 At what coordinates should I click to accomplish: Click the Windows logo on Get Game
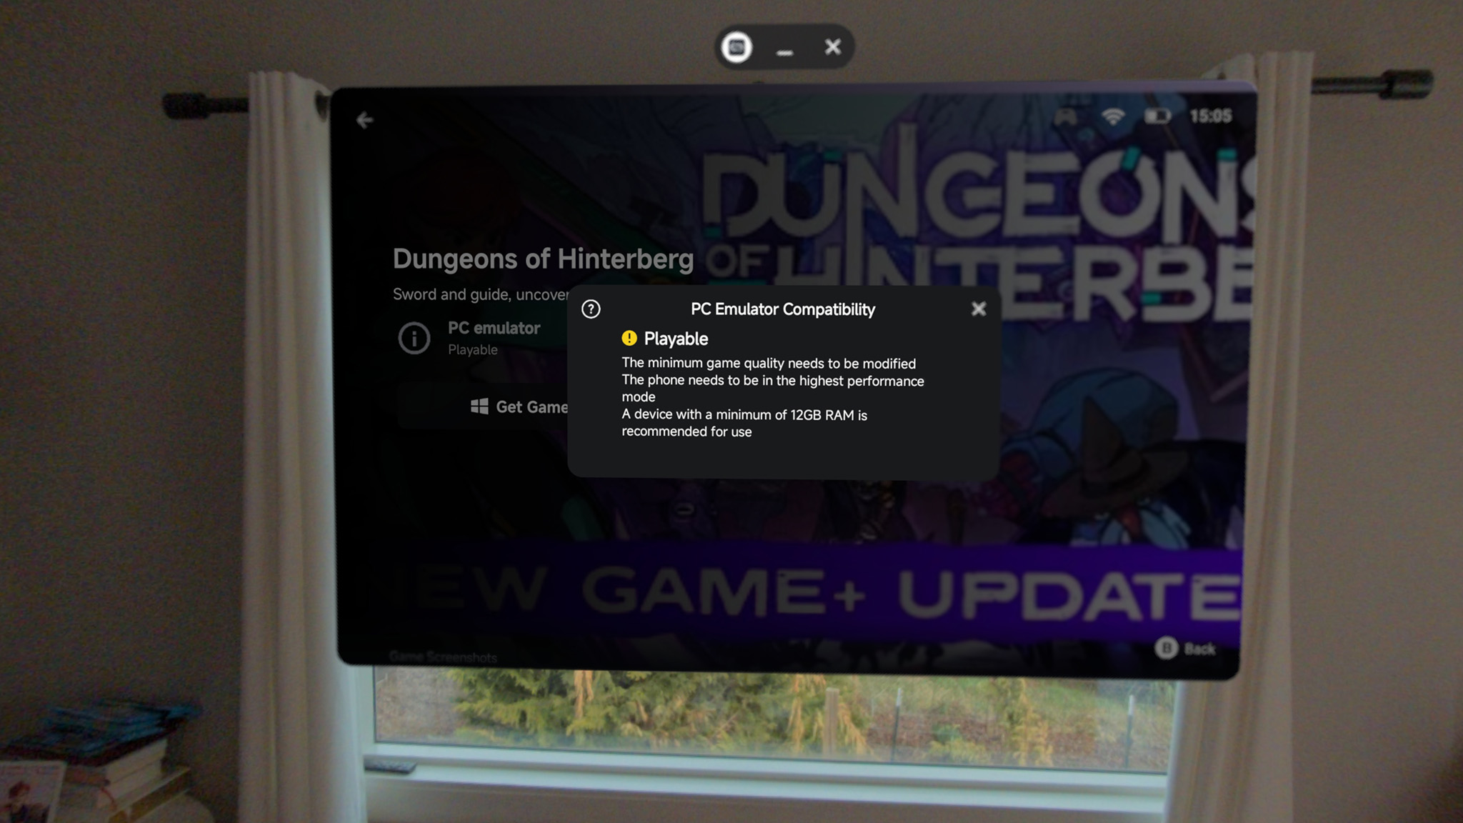479,406
